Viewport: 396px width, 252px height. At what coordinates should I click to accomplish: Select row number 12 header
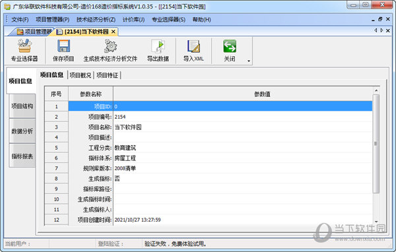point(56,220)
